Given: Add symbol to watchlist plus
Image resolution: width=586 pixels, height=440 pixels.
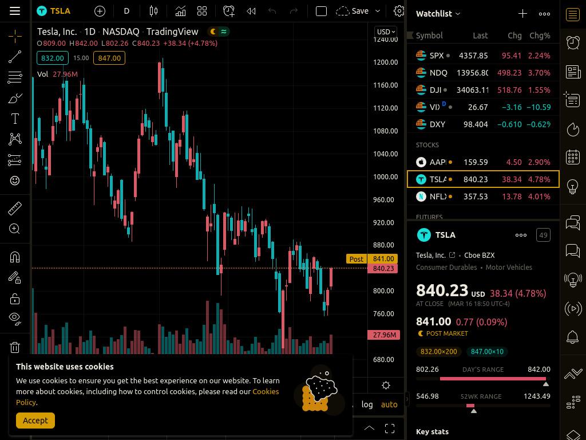Looking at the screenshot, I should 522,14.
